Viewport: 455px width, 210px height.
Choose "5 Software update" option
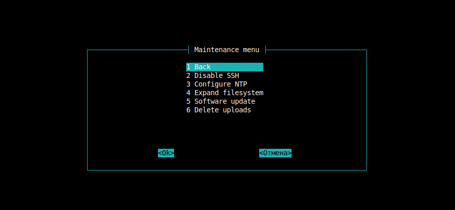pos(221,102)
